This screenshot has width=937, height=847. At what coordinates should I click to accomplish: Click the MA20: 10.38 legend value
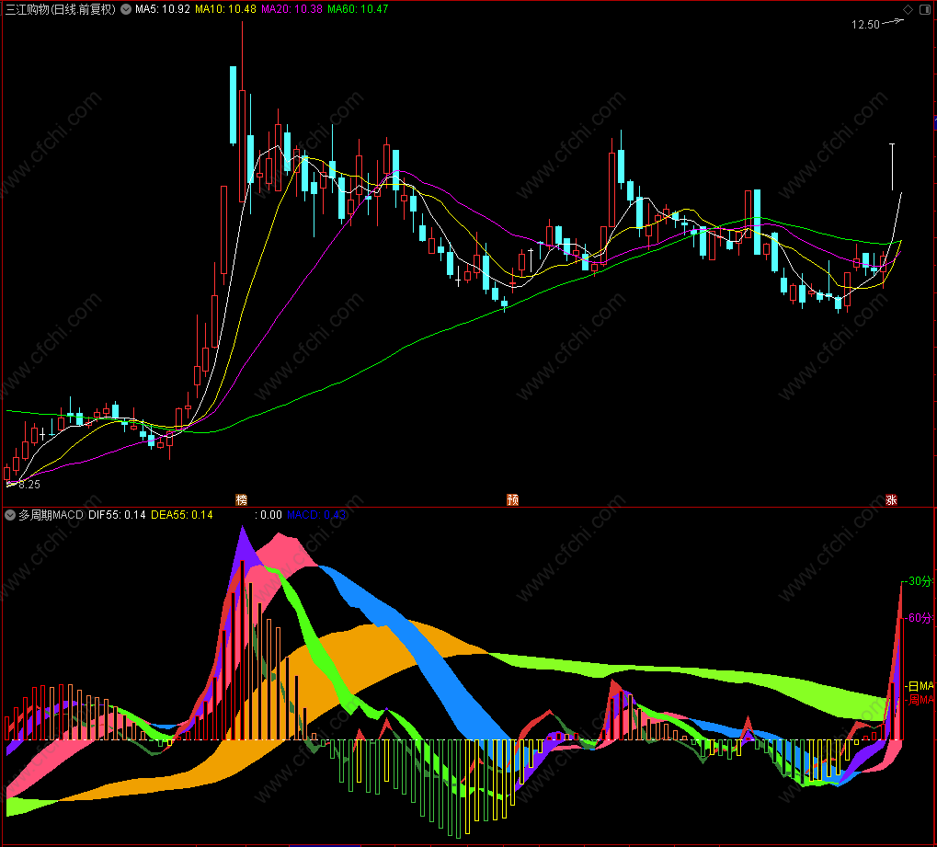(291, 9)
